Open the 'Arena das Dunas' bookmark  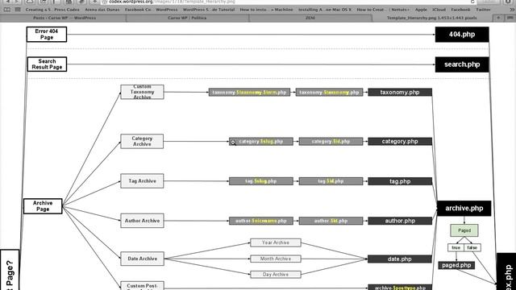pos(102,10)
